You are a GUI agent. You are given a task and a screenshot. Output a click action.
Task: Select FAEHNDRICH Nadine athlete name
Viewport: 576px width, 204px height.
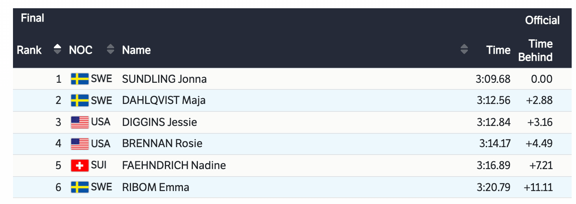point(174,165)
